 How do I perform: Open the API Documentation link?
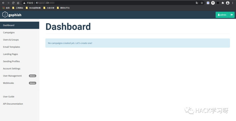pyautogui.click(x=20, y=104)
